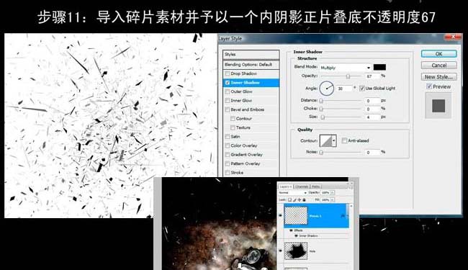This screenshot has height=270, width=468.
Task: Click the Distance slider handle
Action: tap(321, 101)
